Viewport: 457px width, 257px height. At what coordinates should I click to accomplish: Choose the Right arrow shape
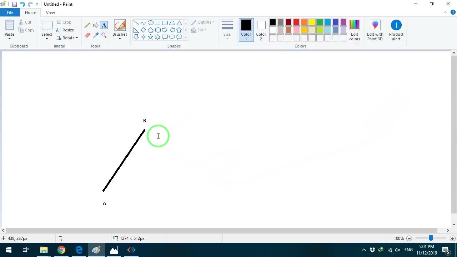pyautogui.click(x=165, y=30)
